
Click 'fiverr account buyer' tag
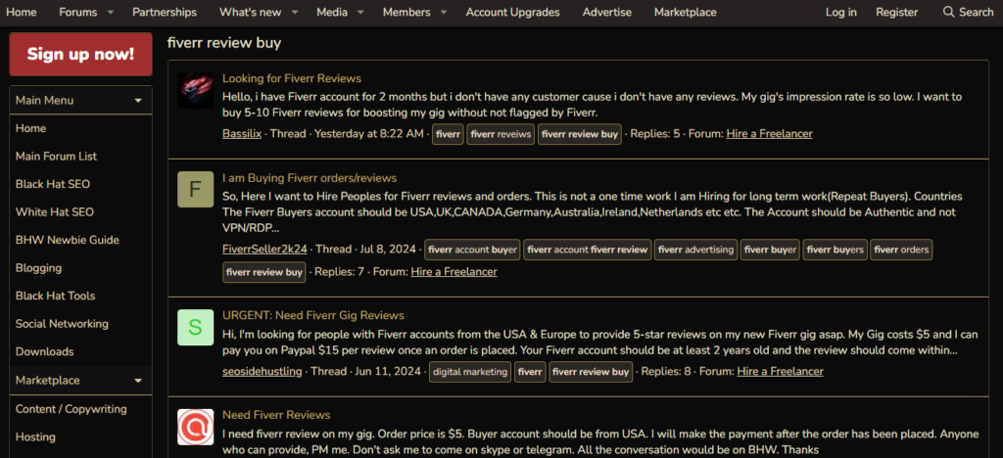tap(472, 250)
